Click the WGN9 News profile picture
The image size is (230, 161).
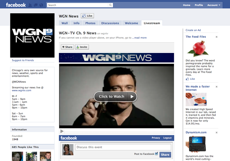click(32, 35)
